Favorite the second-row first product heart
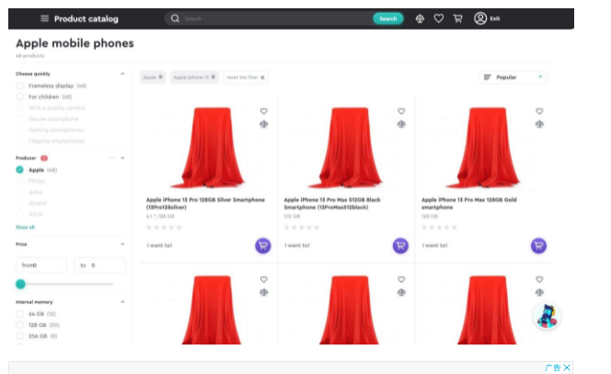 point(264,279)
